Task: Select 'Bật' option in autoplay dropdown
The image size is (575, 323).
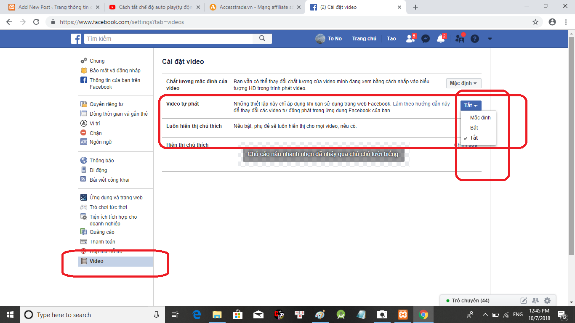Action: [474, 128]
